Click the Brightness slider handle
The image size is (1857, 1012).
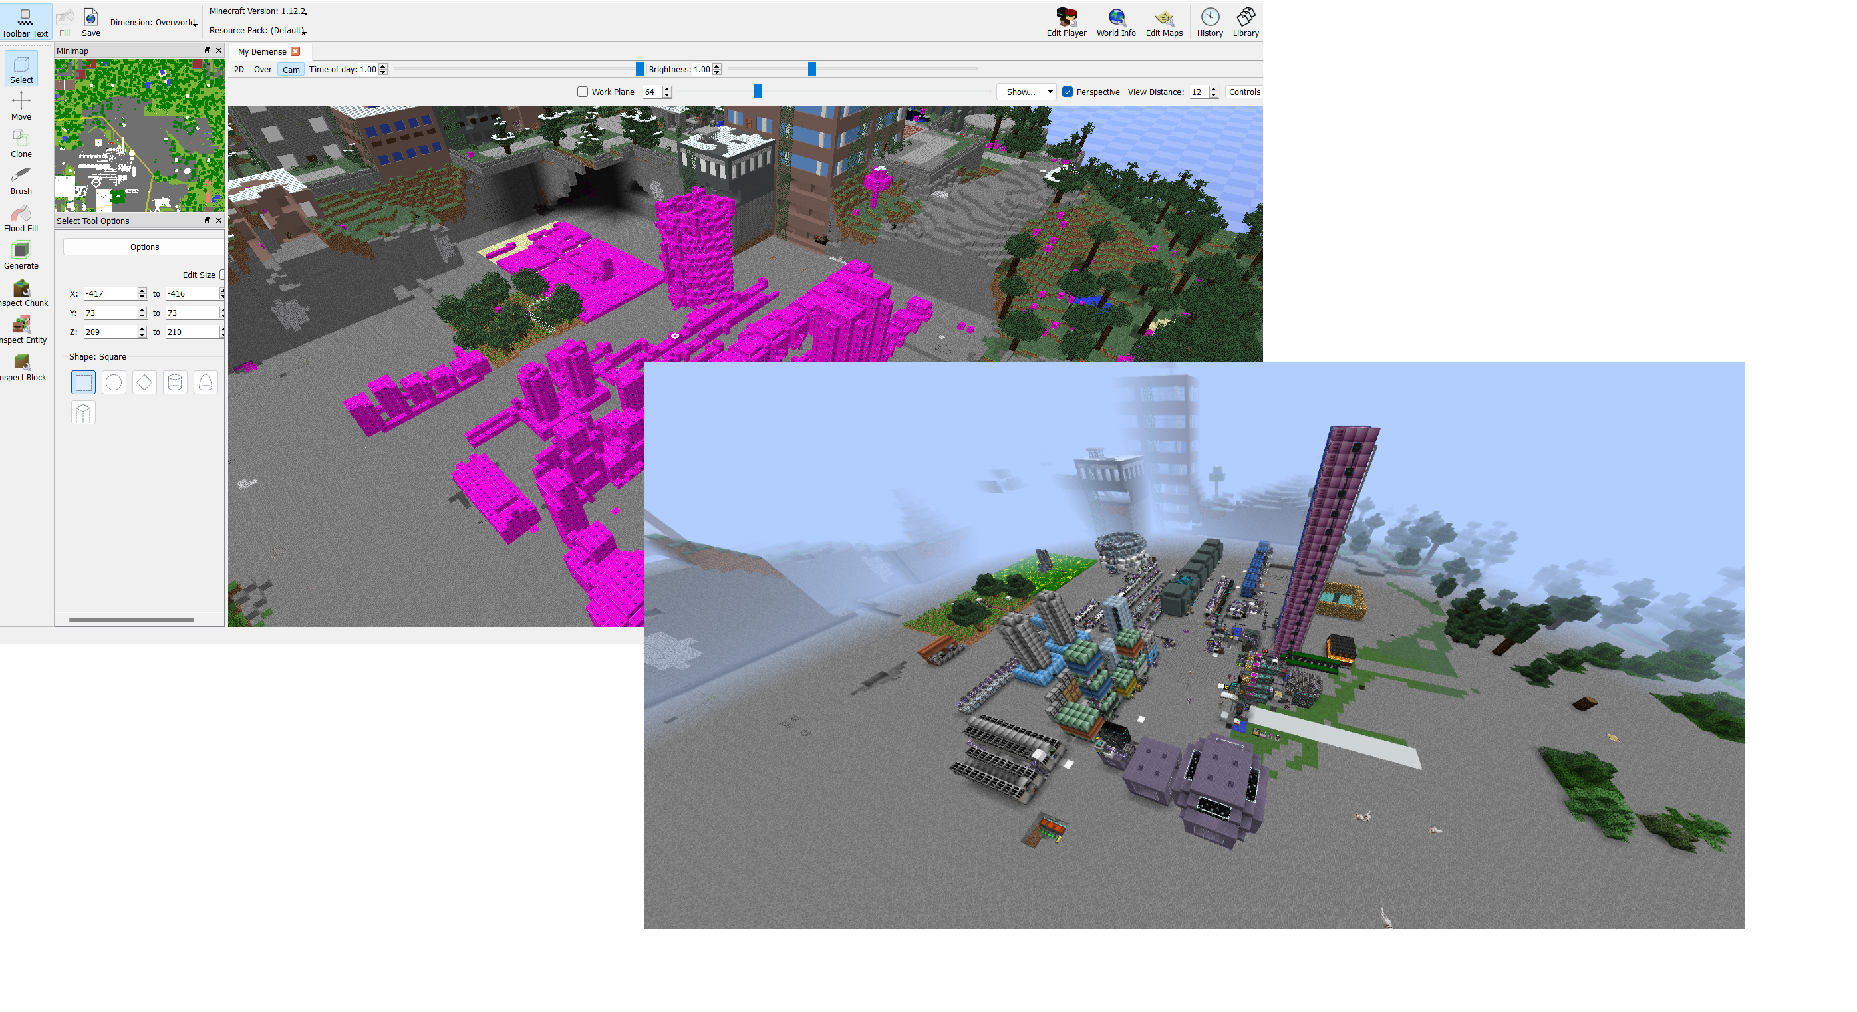pos(811,68)
